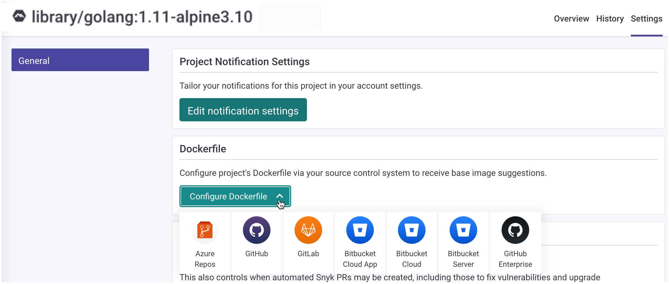Viewport: 669px width, 284px height.
Task: Click the 'Configure project's Dockerfile' description text
Action: 363,173
